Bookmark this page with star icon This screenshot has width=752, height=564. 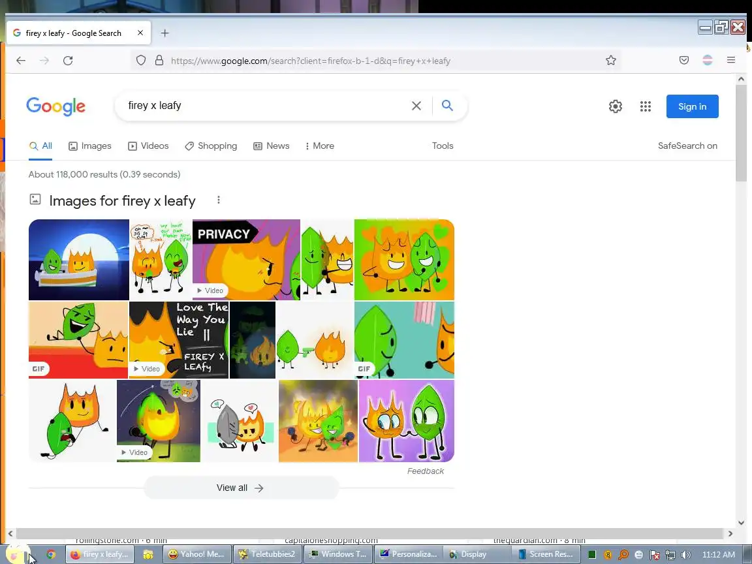click(610, 61)
